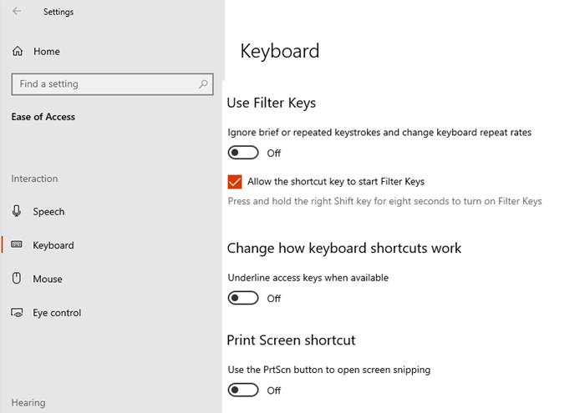Open the Keyboard settings label
This screenshot has width=585, height=413.
click(53, 245)
